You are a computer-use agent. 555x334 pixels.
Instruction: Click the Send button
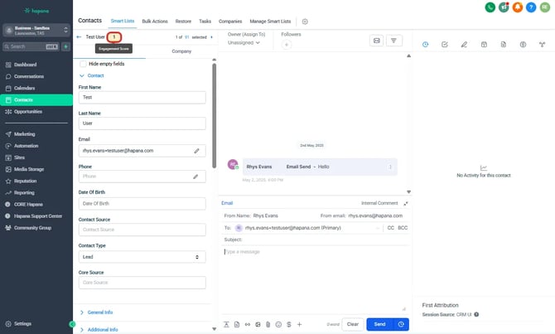pos(379,324)
